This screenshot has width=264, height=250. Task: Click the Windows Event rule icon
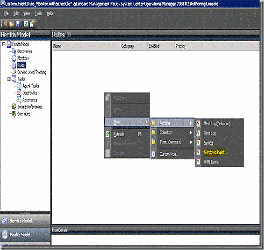click(x=198, y=153)
